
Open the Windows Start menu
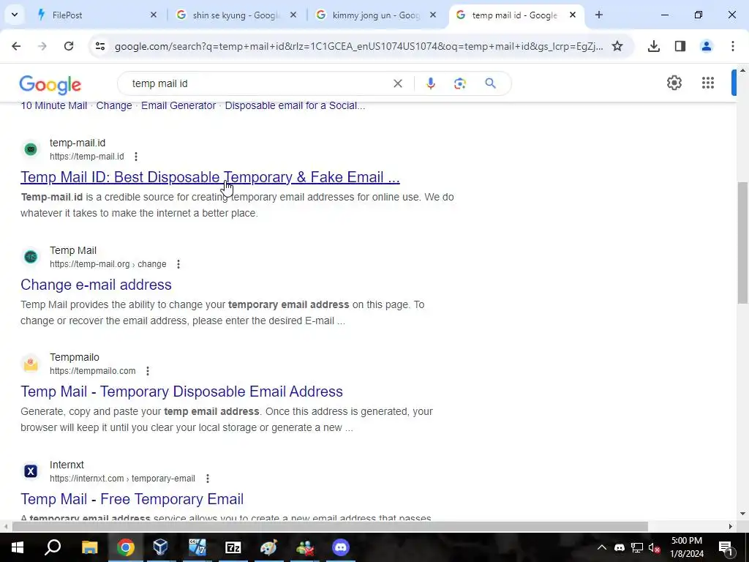18,547
